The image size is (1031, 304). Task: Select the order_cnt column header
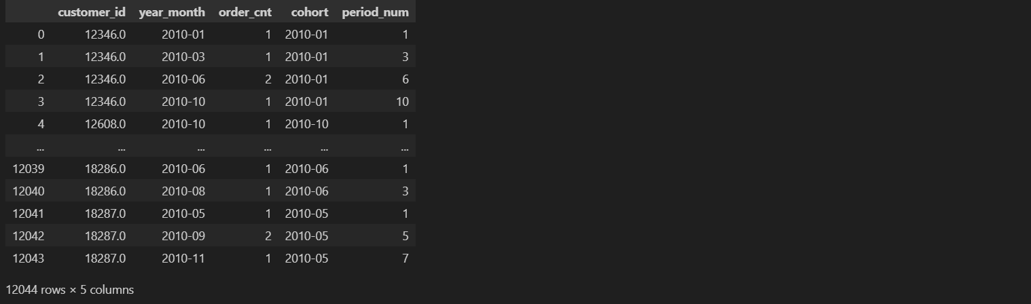245,12
